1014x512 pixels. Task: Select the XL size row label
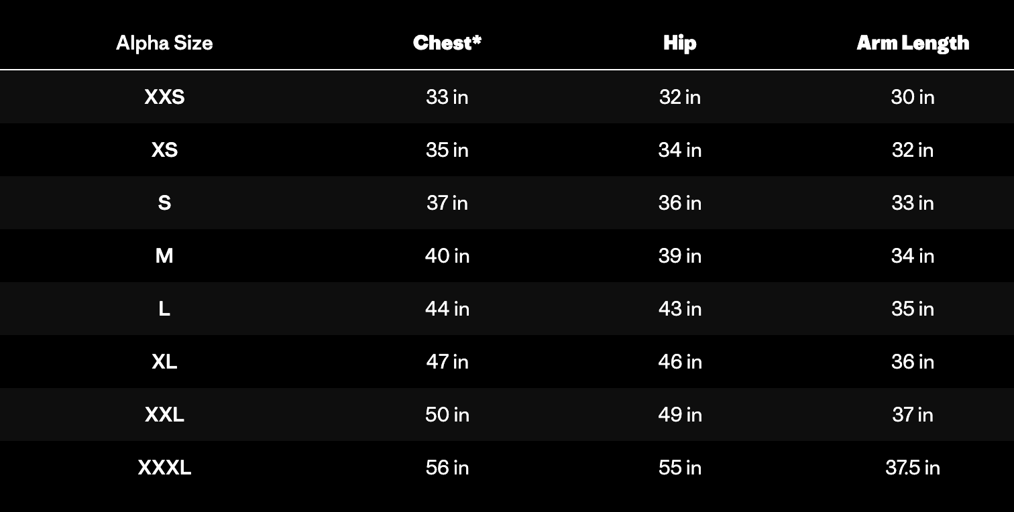[164, 362]
